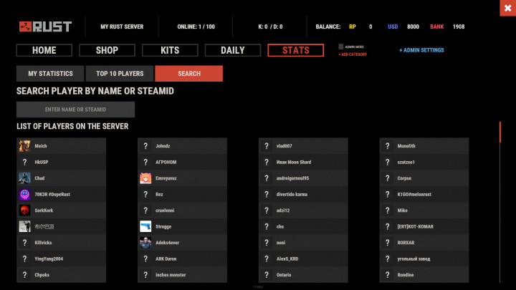Select player АГРОНОМ
Screen dimensions: 516x290
pyautogui.click(x=182, y=162)
